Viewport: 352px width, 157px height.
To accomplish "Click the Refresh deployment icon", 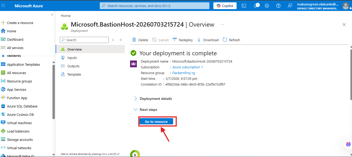I will click(225, 40).
